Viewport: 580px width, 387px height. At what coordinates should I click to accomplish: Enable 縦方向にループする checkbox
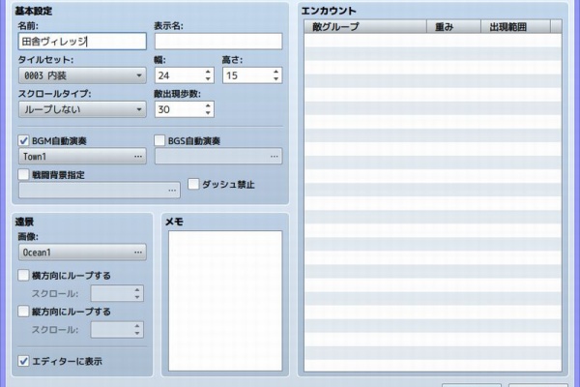(x=24, y=313)
